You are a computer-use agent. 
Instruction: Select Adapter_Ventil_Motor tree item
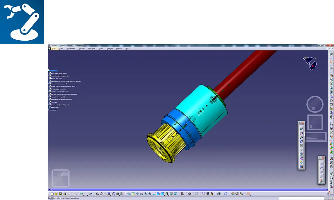click(64, 86)
